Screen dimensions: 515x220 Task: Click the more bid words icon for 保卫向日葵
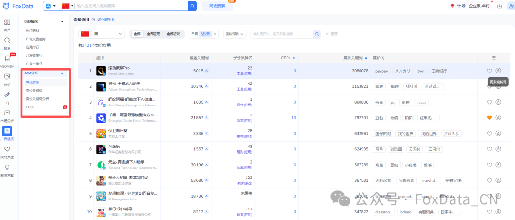[x=498, y=133]
